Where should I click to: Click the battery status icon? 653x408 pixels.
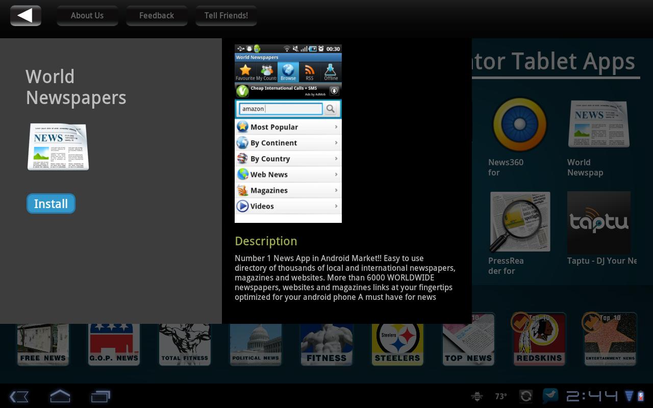(641, 396)
